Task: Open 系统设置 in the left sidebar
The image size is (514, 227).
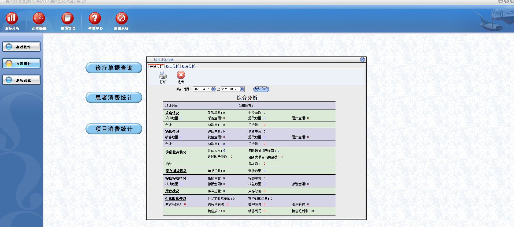Action: coord(21,80)
